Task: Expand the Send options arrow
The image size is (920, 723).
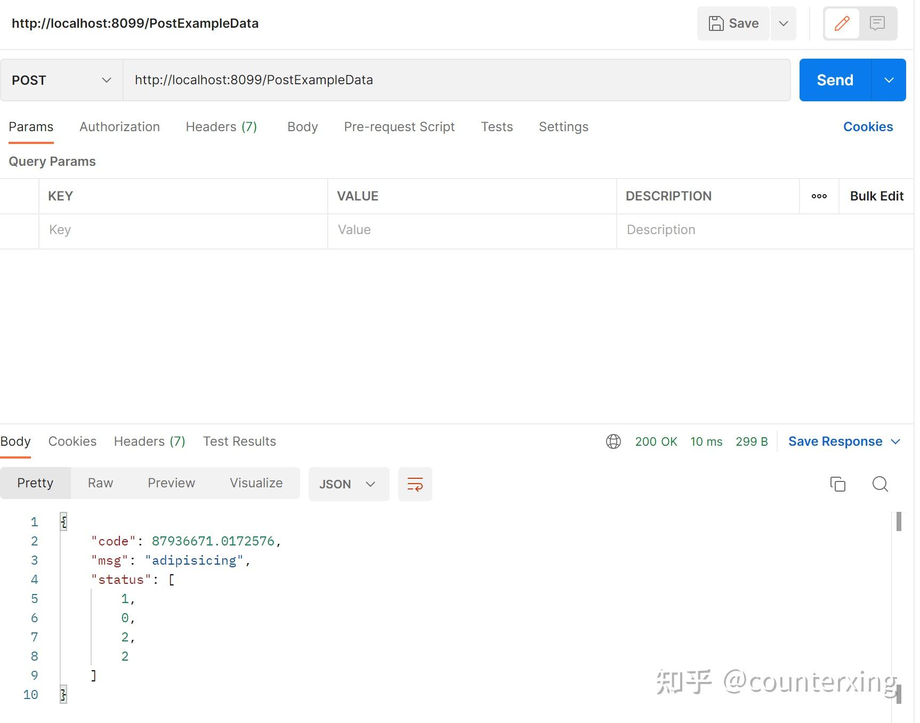Action: (x=889, y=80)
